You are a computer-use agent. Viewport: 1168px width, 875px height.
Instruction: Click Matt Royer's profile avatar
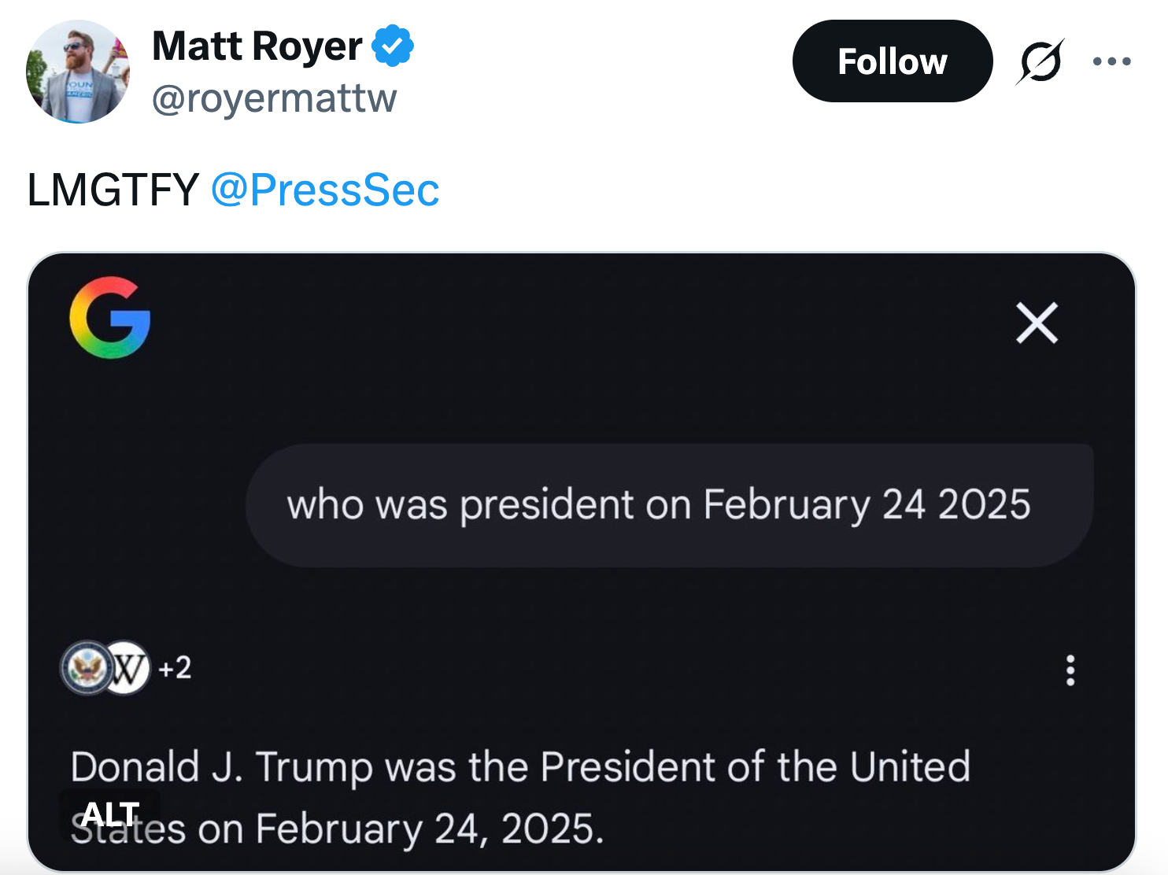(79, 71)
